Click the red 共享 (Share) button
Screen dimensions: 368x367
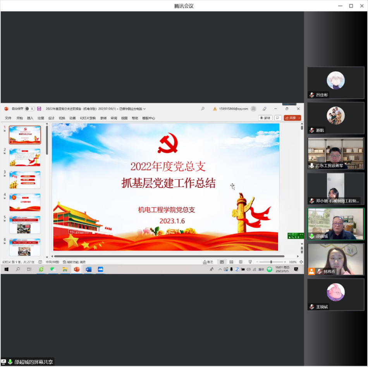(x=291, y=118)
